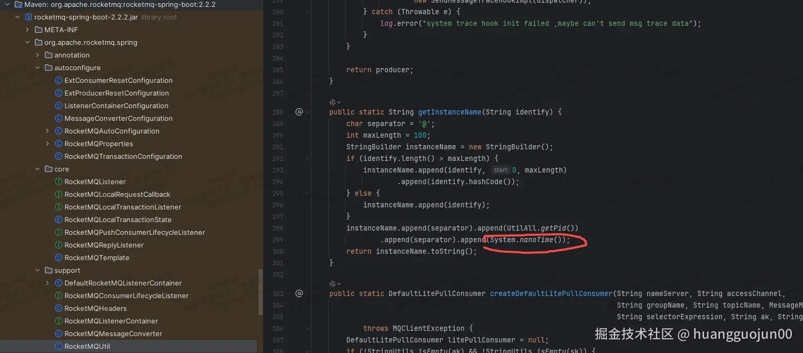Click the @ gutter icon beside getInstanceName
The width and height of the screenshot is (803, 353).
tap(299, 112)
